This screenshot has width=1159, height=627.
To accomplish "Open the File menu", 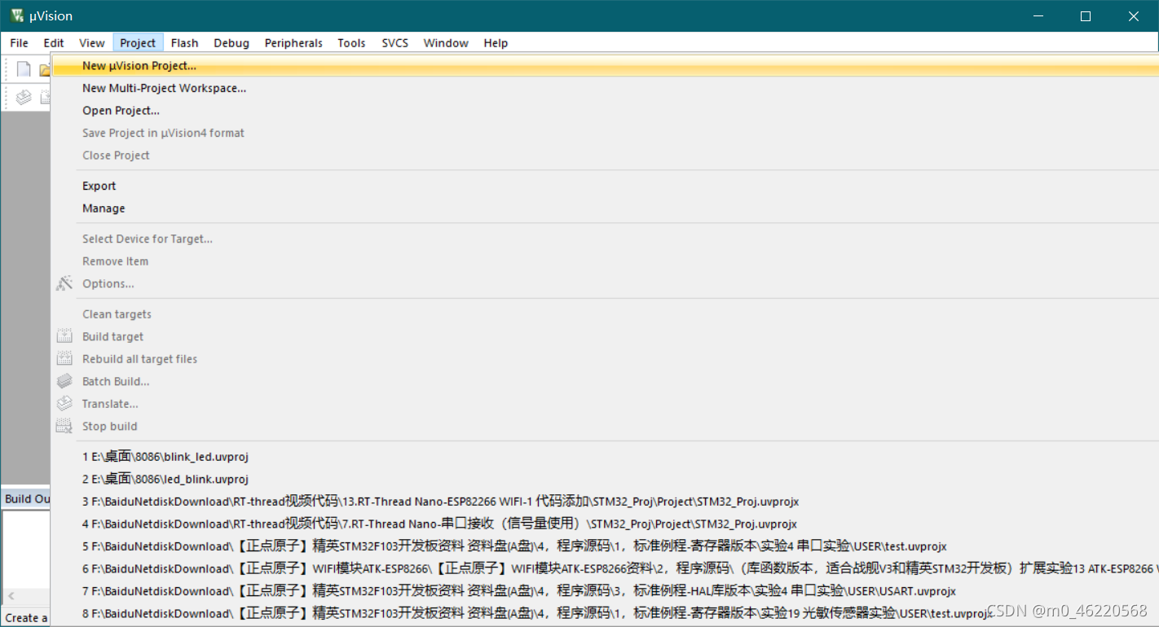I will click(x=20, y=43).
